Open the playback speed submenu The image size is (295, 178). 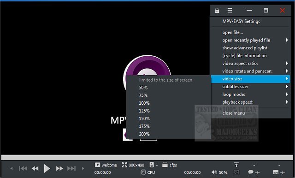click(250, 102)
